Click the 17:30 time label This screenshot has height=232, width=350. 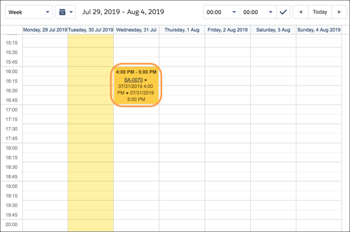click(x=12, y=129)
